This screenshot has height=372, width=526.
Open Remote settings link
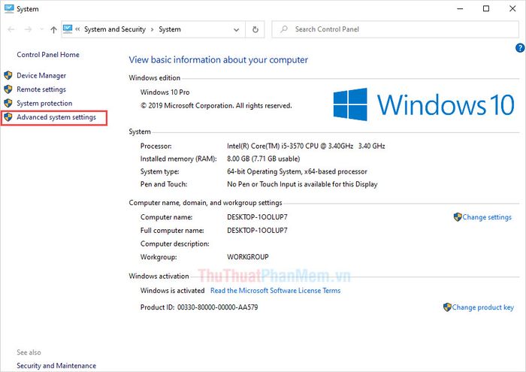tap(41, 89)
